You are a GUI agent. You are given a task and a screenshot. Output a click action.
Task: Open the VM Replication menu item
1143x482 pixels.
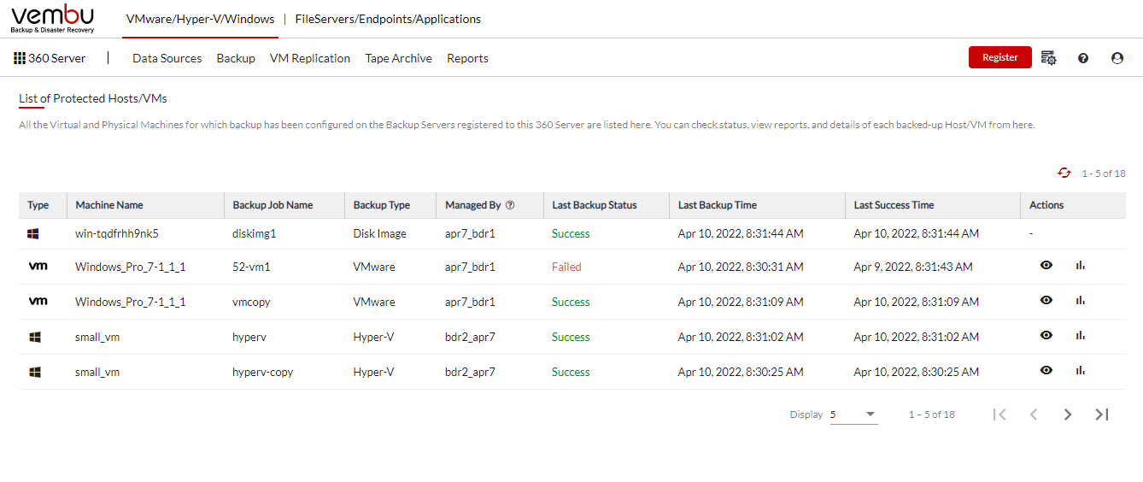coord(310,58)
